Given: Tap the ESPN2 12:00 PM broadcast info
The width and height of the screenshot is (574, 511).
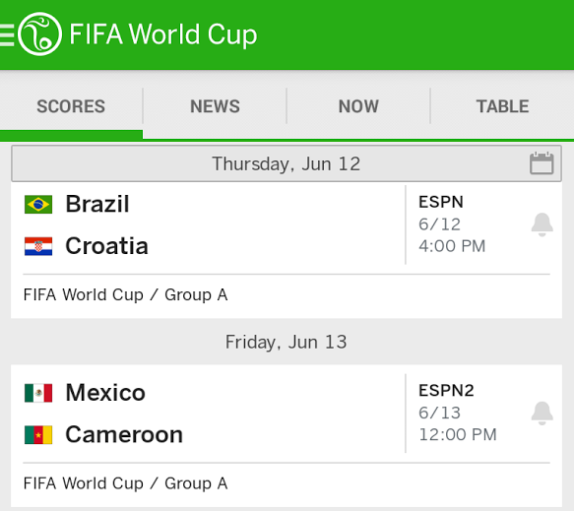Looking at the screenshot, I should click(458, 413).
